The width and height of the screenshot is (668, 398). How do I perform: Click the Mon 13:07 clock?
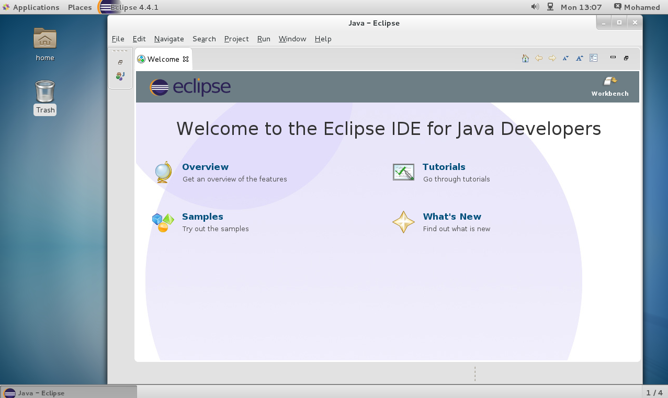click(581, 7)
